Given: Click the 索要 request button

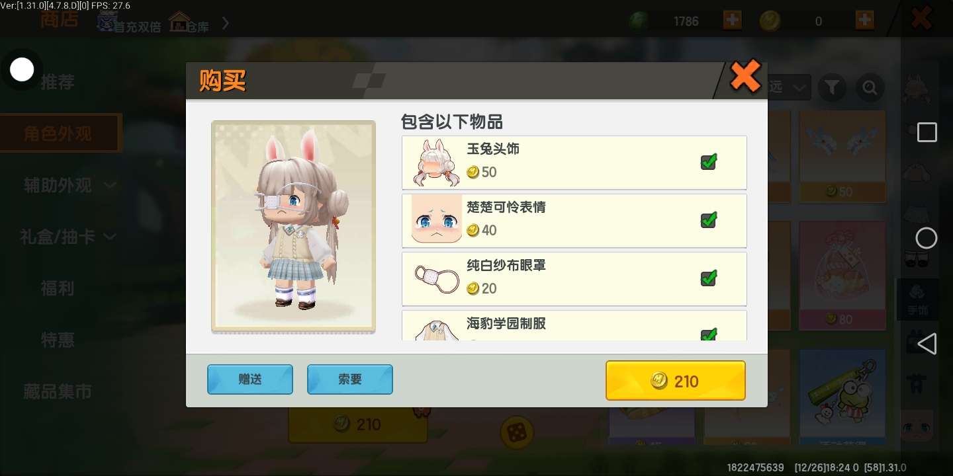Looking at the screenshot, I should [x=350, y=379].
